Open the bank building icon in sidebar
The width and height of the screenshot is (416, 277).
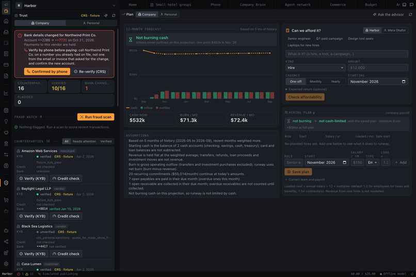tap(6, 144)
